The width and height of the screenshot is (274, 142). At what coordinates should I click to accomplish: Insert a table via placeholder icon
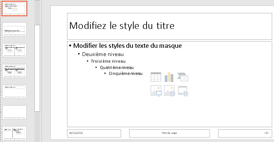click(156, 77)
